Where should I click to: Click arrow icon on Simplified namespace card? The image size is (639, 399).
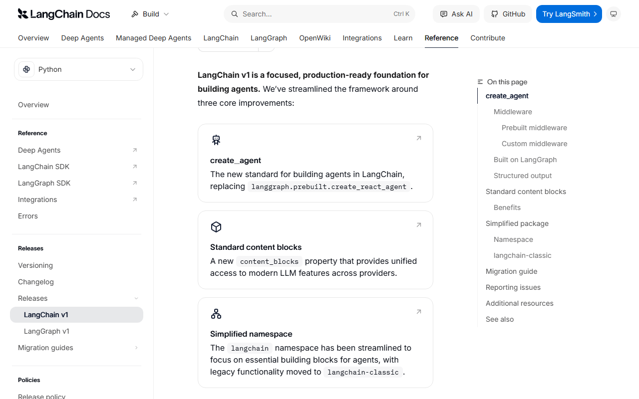coord(419,312)
